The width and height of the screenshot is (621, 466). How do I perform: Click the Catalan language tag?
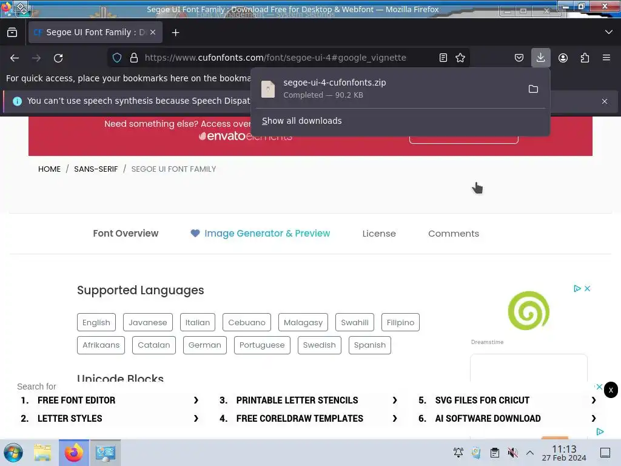(153, 345)
